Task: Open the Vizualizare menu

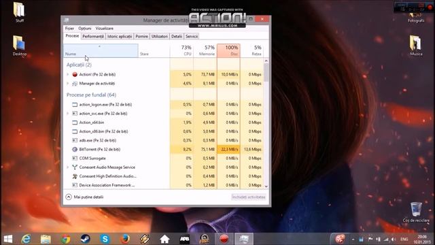Action: pyautogui.click(x=104, y=29)
